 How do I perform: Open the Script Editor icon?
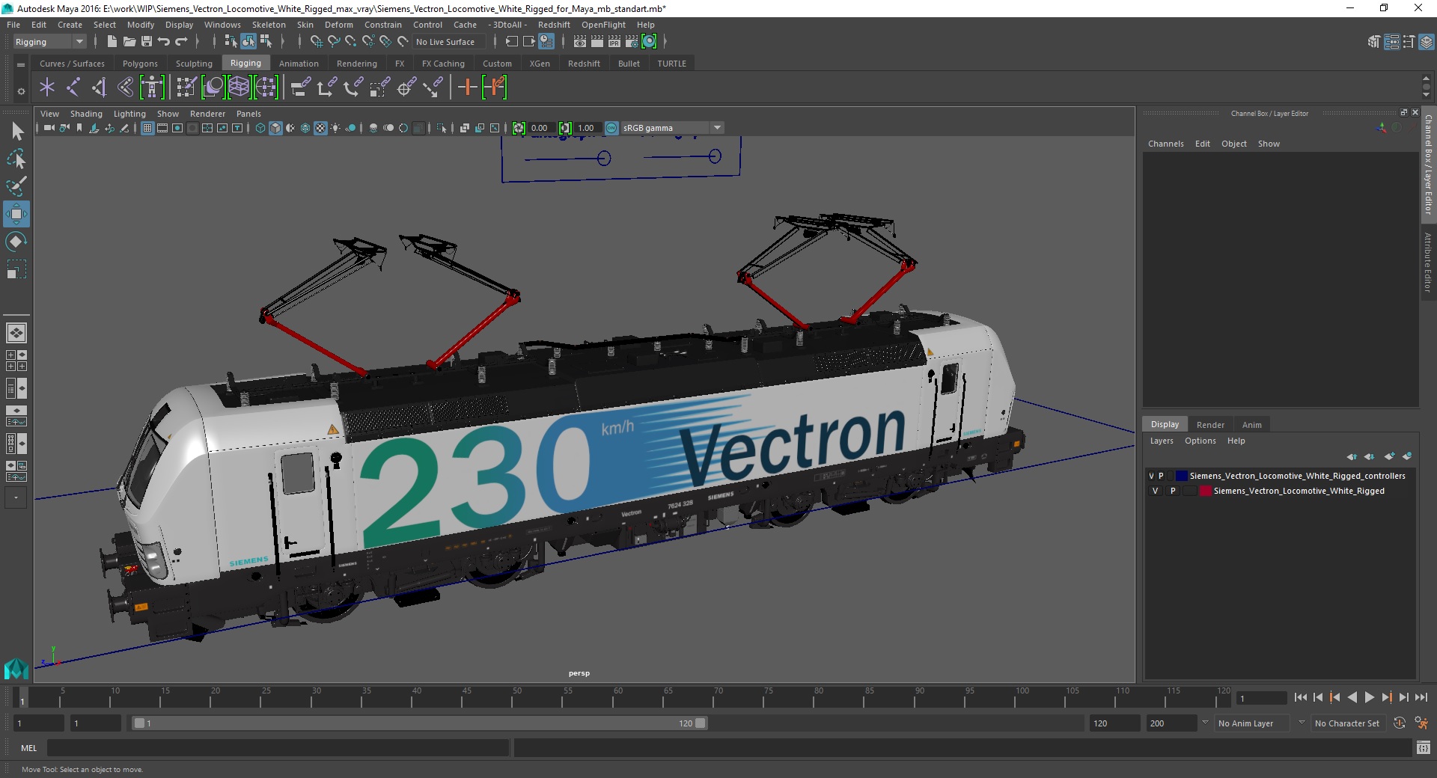click(x=1424, y=747)
